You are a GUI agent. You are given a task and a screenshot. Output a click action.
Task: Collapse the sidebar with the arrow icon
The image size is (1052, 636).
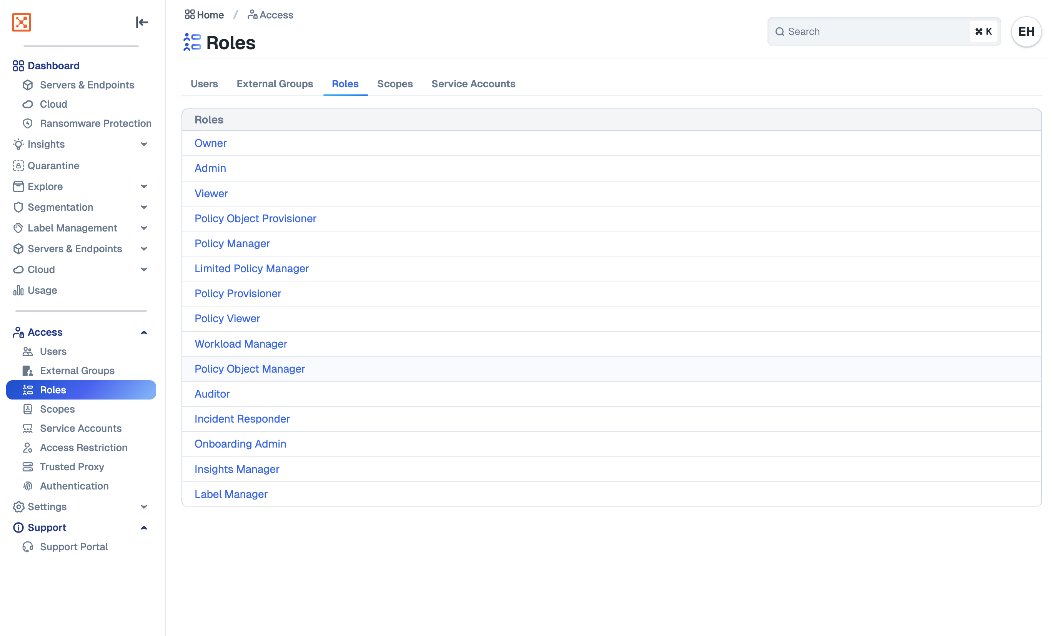142,22
